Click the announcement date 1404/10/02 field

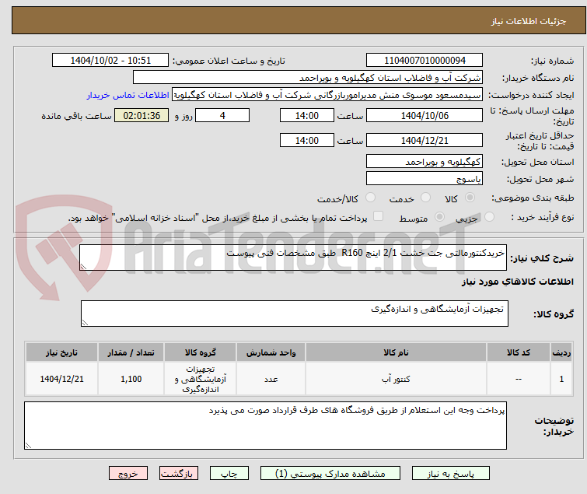click(x=110, y=61)
